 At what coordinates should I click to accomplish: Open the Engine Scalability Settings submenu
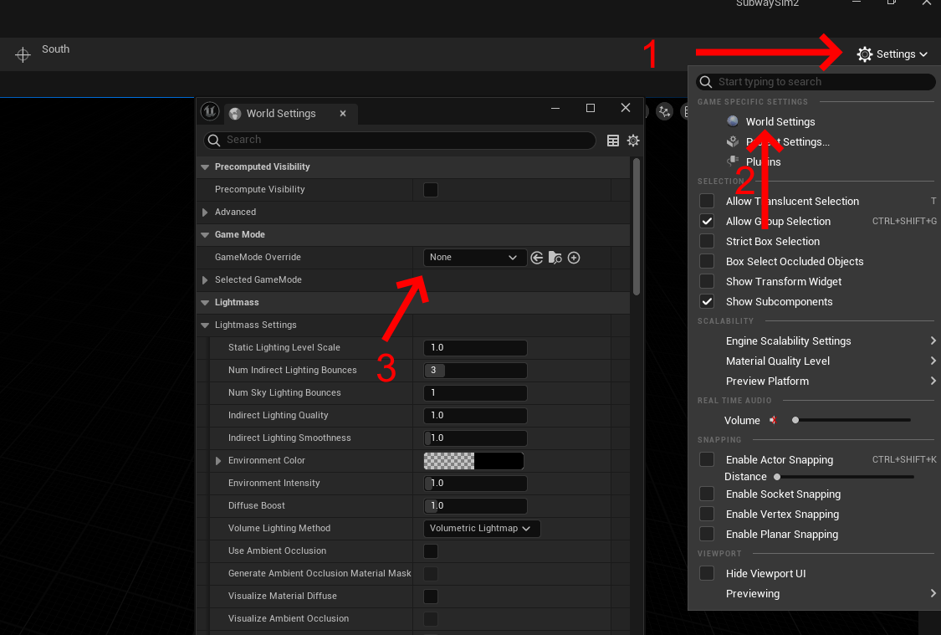pyautogui.click(x=788, y=341)
